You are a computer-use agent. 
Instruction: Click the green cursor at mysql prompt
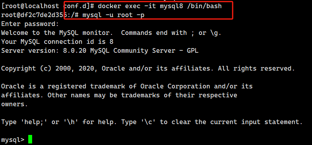click(x=30, y=139)
